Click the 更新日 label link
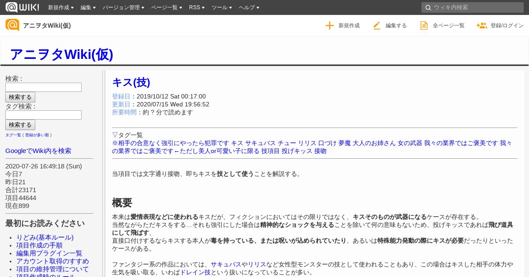Viewport: 529px width, 277px height. tap(121, 104)
